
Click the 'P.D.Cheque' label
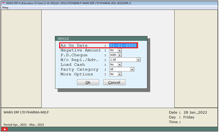click(x=74, y=55)
